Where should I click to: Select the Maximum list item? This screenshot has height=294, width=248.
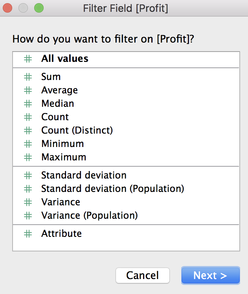tap(126, 157)
